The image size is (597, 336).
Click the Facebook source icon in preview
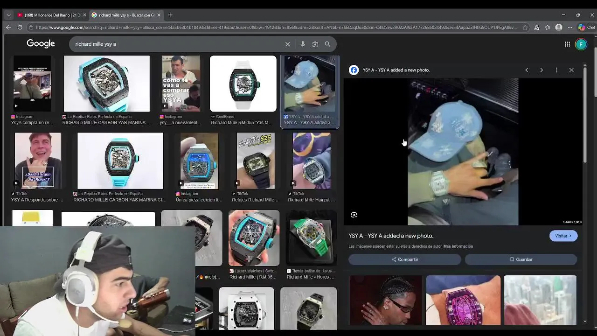354,70
